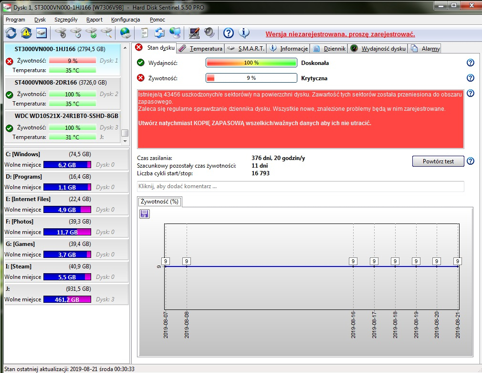Select the E: [Internet Files] partition

(x=66, y=204)
